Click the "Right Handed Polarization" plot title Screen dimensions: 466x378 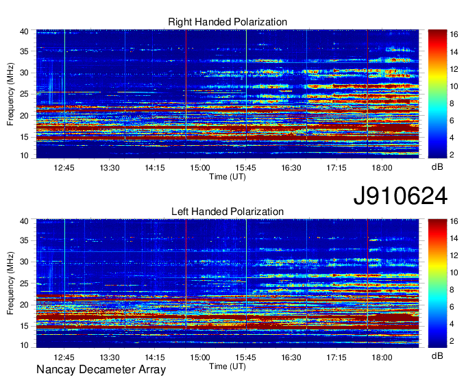[x=228, y=22]
